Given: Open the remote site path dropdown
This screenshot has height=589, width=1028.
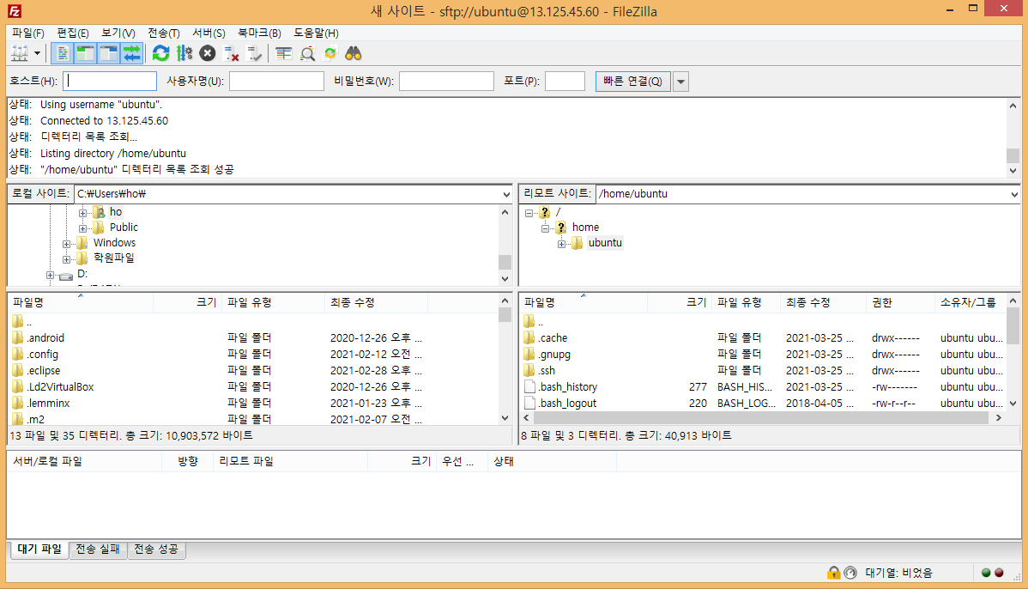Looking at the screenshot, I should pos(1013,194).
